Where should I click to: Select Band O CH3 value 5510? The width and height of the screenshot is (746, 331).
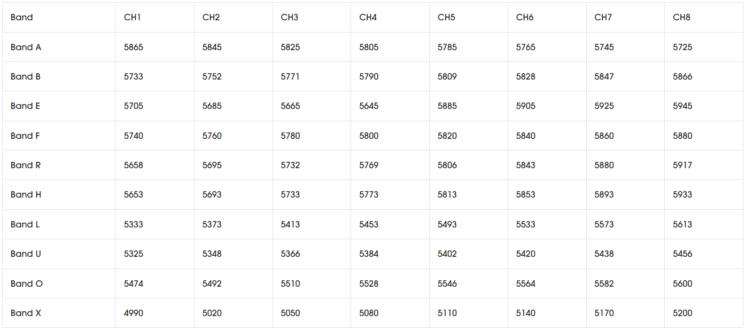[290, 283]
